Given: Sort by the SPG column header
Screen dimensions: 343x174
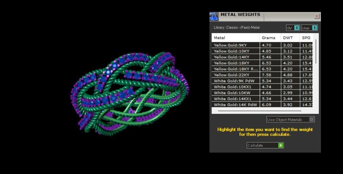Looking at the screenshot, I should [306, 37].
